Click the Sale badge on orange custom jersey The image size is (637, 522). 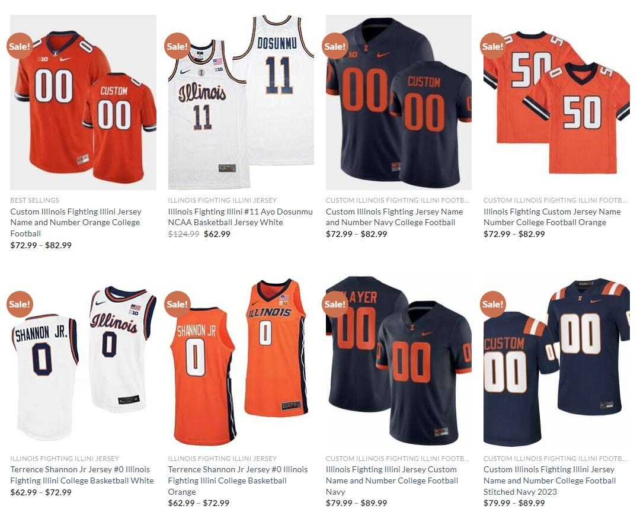[x=20, y=46]
